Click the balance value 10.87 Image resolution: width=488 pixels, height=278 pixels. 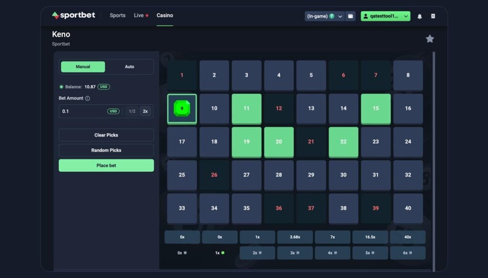[x=90, y=87]
